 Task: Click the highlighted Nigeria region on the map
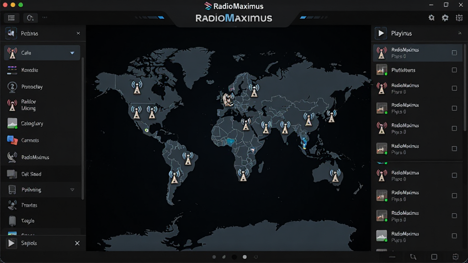230,142
